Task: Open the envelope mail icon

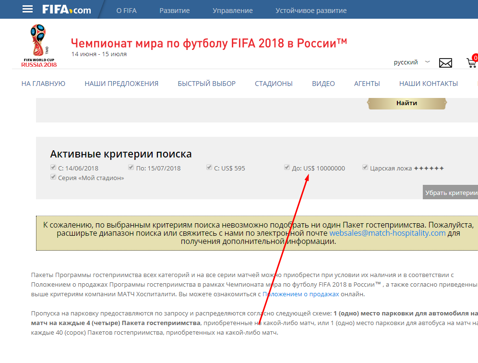Action: pos(445,63)
